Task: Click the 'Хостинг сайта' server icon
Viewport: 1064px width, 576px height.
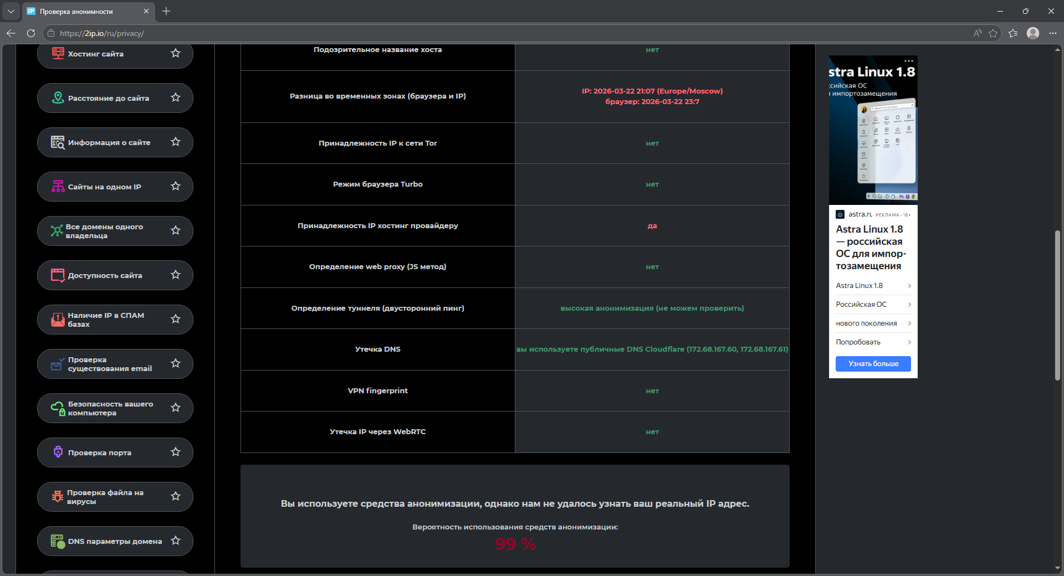Action: (58, 53)
